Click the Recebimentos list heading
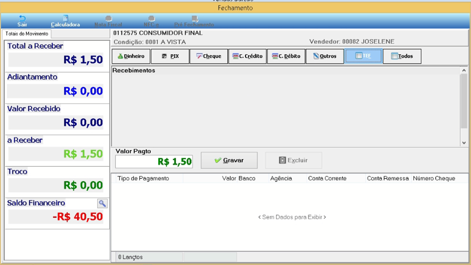 coord(133,71)
